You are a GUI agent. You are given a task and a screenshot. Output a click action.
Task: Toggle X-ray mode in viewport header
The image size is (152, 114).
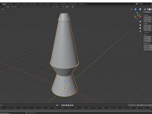(145, 9)
